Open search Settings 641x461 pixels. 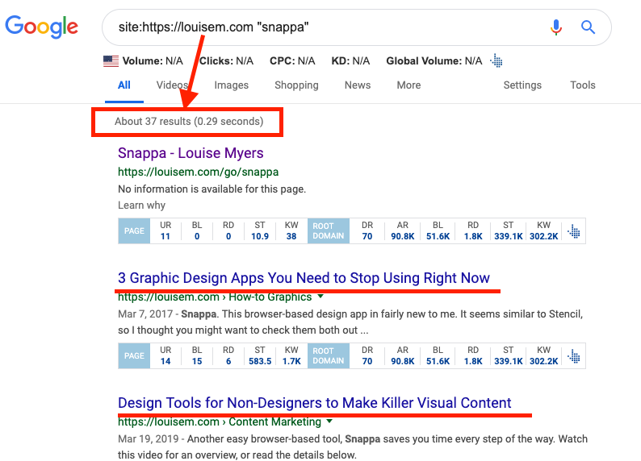click(x=522, y=85)
